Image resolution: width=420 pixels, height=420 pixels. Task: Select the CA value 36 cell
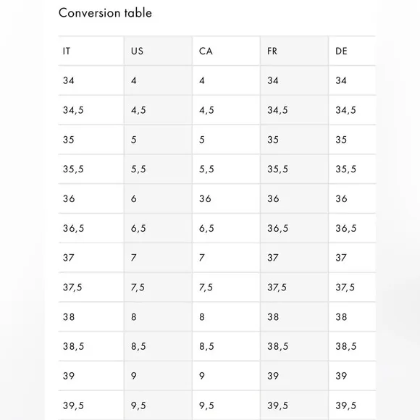tap(226, 198)
